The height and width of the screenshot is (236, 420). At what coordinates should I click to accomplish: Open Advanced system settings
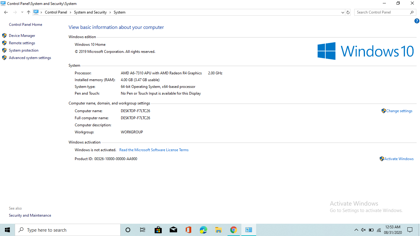(x=30, y=58)
